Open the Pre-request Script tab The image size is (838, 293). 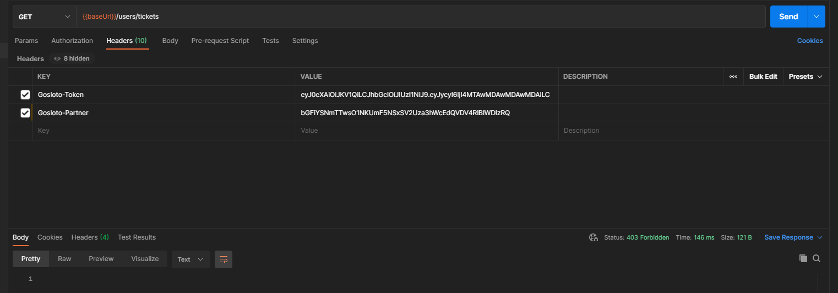(x=220, y=41)
